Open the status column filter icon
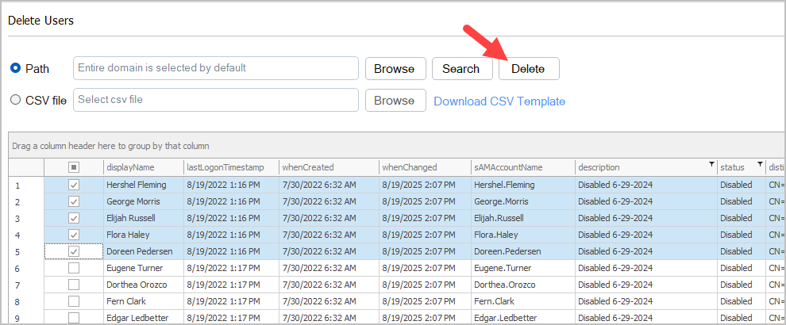The width and height of the screenshot is (786, 325). tap(759, 165)
